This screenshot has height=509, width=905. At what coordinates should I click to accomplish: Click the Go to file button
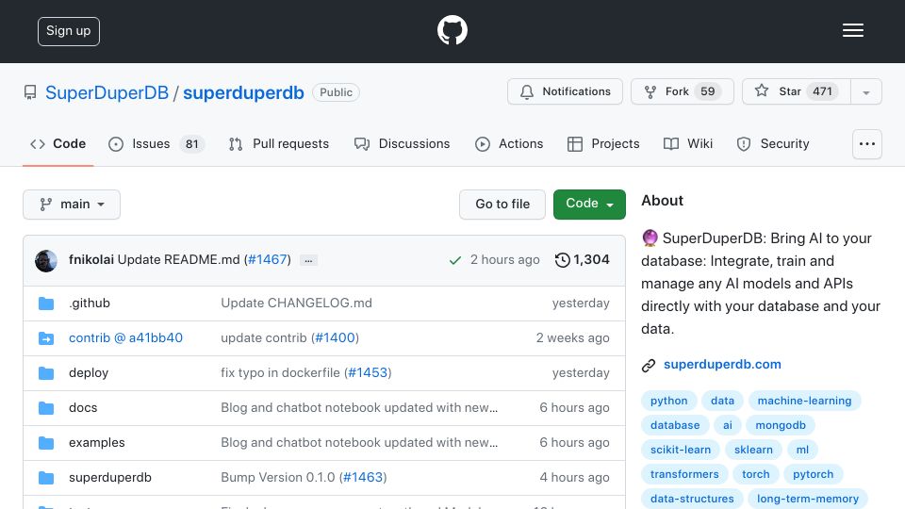(502, 205)
